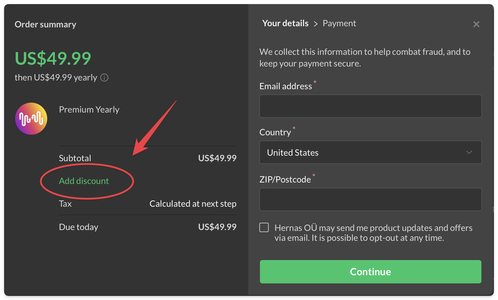The image size is (498, 300).
Task: Click the Due today US$49.99 amount
Action: click(217, 227)
